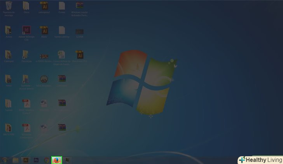Open the File Explorer taskbar folder
Image resolution: width=283 pixels, height=164 pixels.
[16, 160]
